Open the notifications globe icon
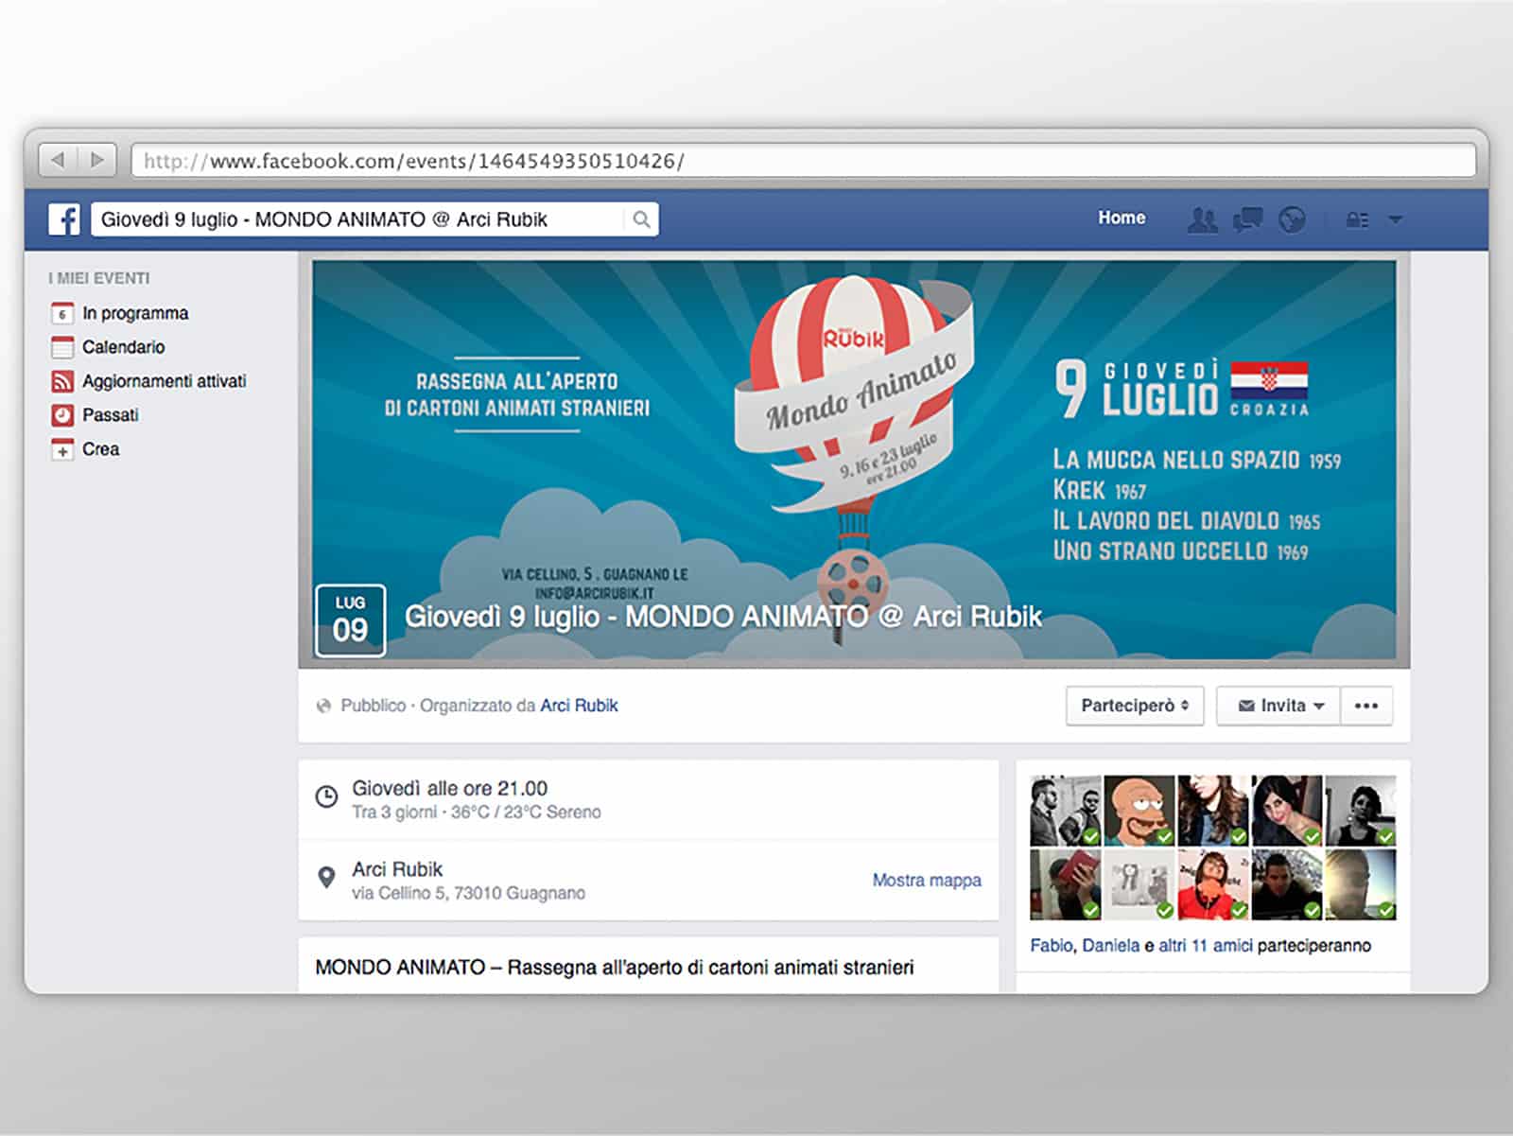This screenshot has height=1136, width=1513. [1292, 219]
